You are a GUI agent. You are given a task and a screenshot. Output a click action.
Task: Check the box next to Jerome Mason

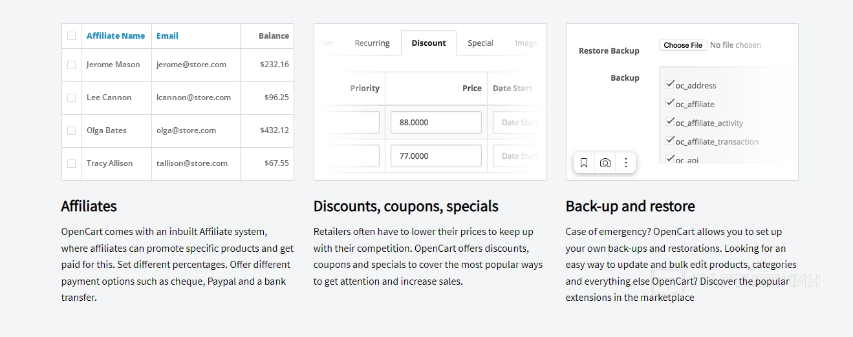[x=72, y=65]
